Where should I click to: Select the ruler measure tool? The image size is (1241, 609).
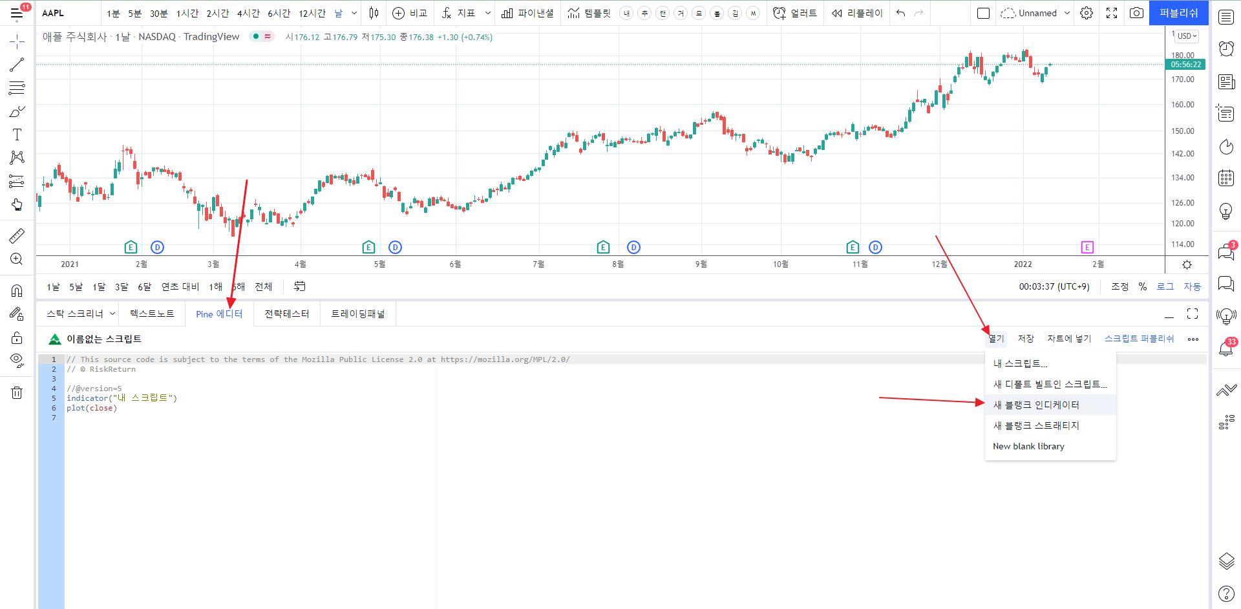tap(17, 236)
